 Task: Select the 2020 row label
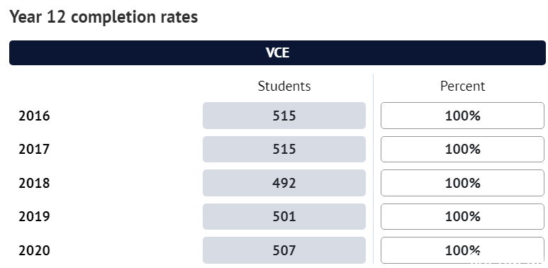pos(34,250)
